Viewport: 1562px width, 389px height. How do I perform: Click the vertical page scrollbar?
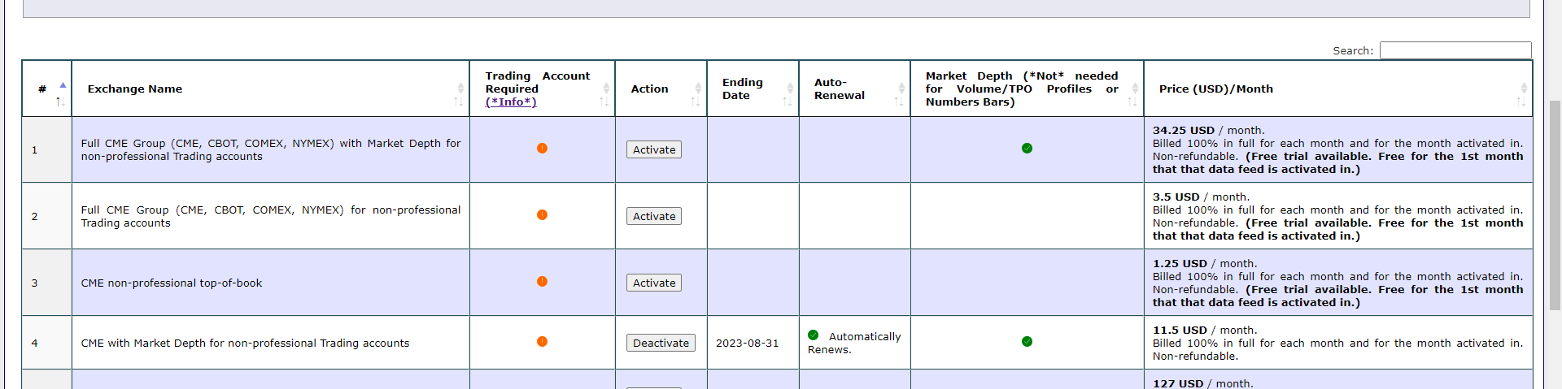point(1555,203)
